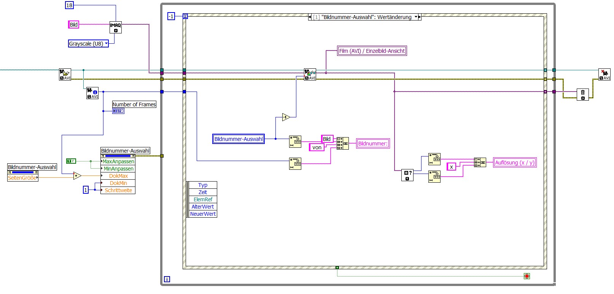Click the SeitenGröße property row
This screenshot has width=614, height=294.
click(x=23, y=178)
